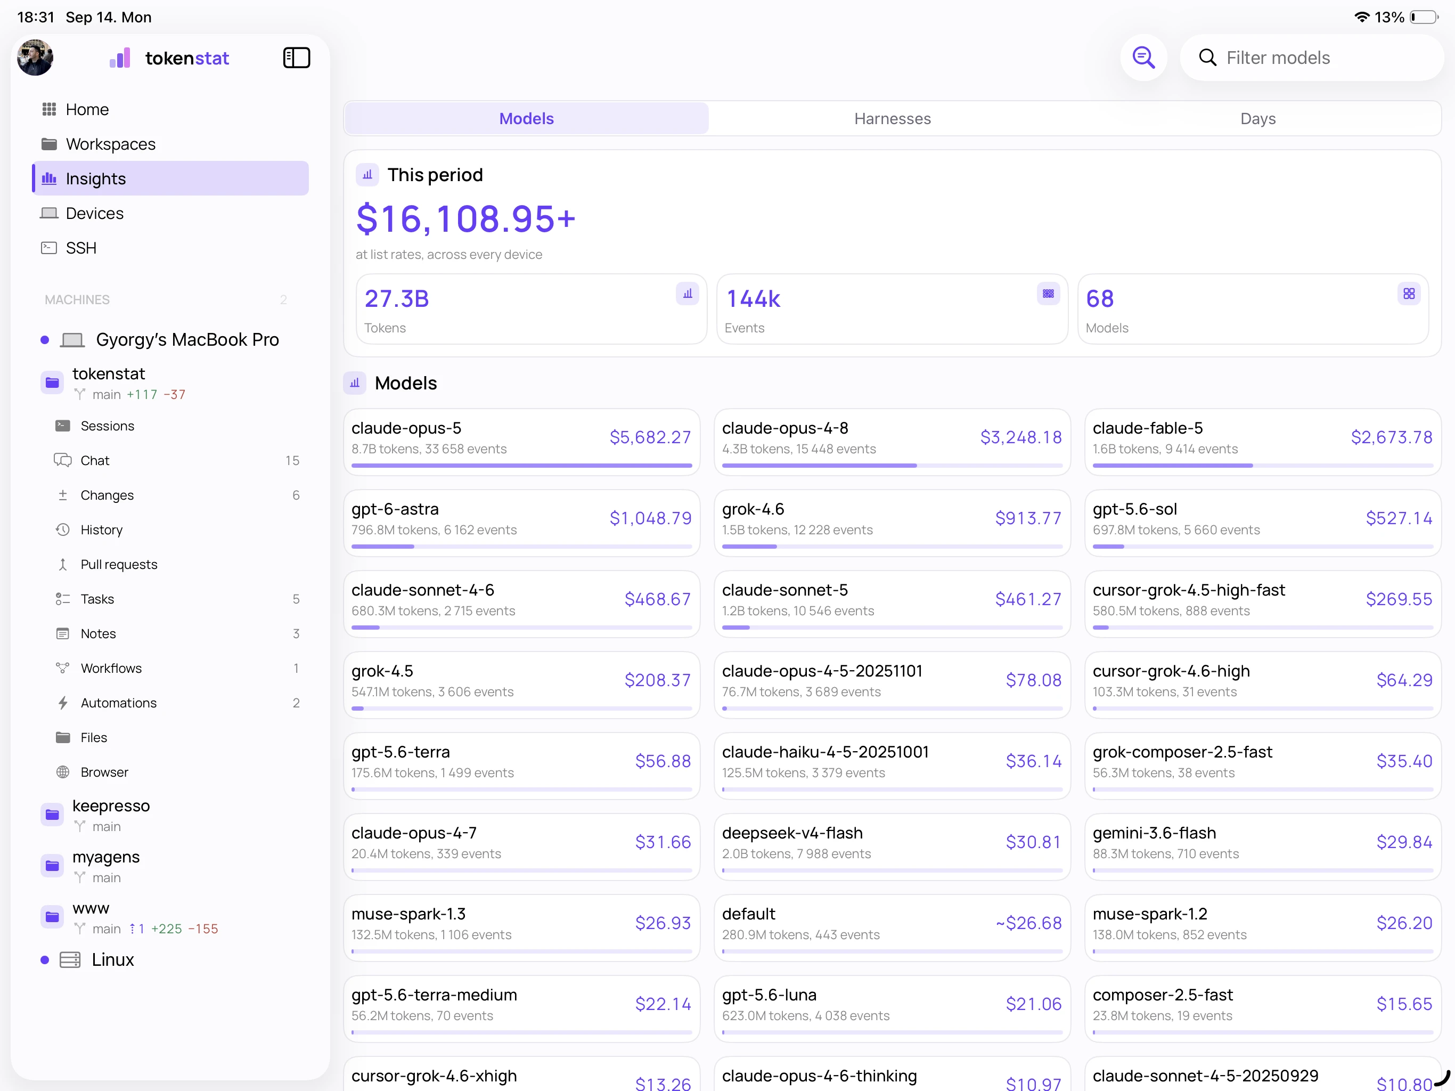Switch to the Models tab
Image resolution: width=1455 pixels, height=1091 pixels.
pyautogui.click(x=526, y=118)
